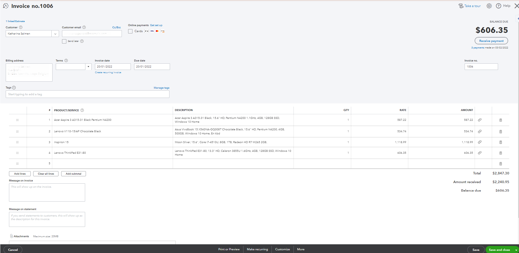Click the Add subtotal button
Screen dimensions: 519x253
point(73,174)
